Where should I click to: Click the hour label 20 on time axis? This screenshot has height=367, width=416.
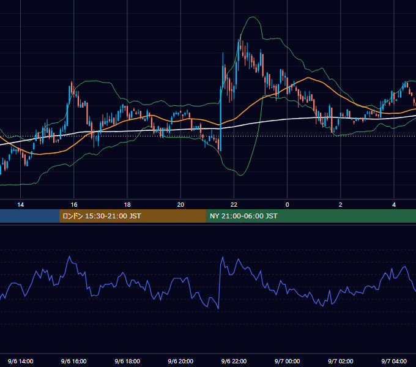tap(180, 205)
